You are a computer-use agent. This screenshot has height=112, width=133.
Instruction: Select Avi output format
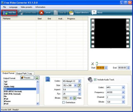tap(20, 89)
